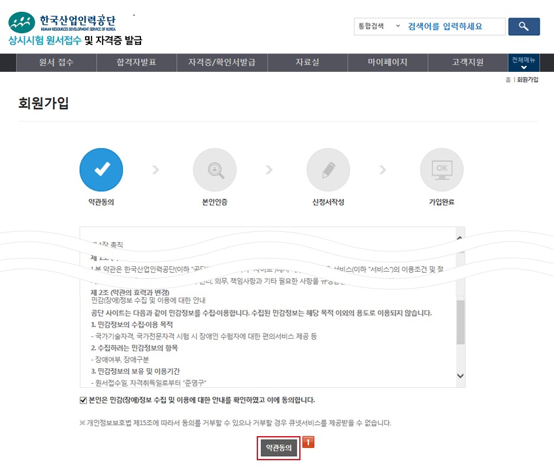554x472 pixels.
Task: Click the 회원가입 breadcrumb link
Action: click(x=527, y=80)
